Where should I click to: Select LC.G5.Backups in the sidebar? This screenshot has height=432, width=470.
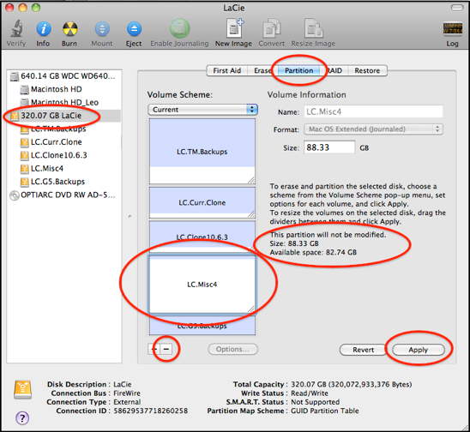(64, 182)
